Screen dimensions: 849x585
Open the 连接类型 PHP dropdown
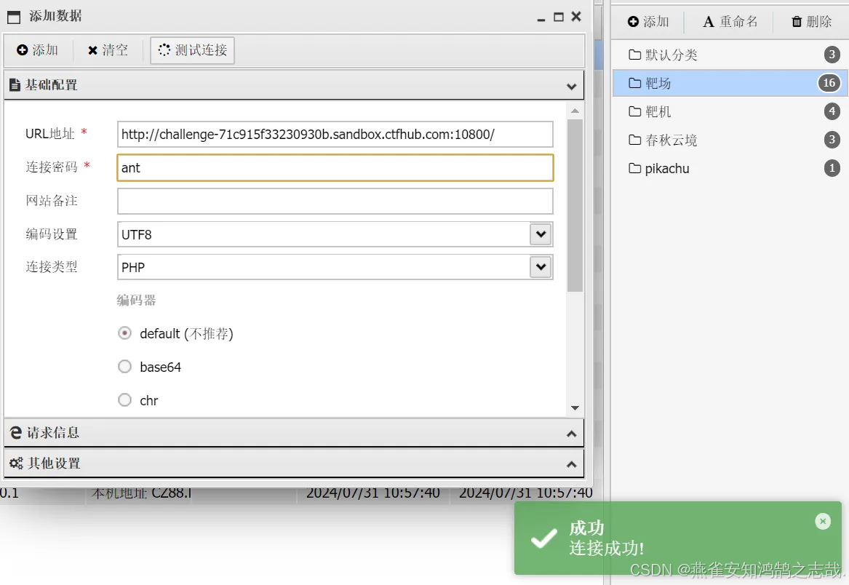(x=540, y=267)
